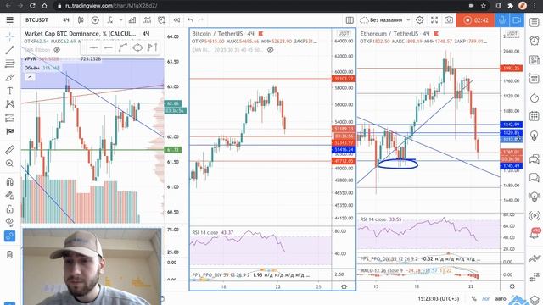Expand the indicators favorites dropdown arrow
Image resolution: width=543 pixels, height=305 pixels.
(x=120, y=20)
